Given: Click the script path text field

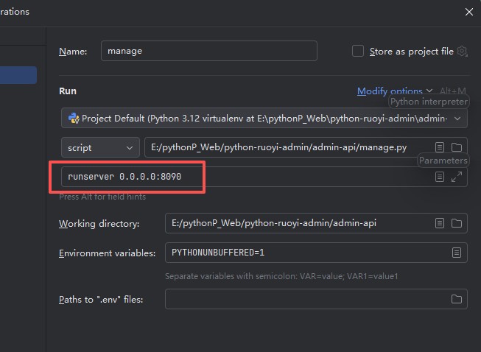Looking at the screenshot, I should pos(287,147).
